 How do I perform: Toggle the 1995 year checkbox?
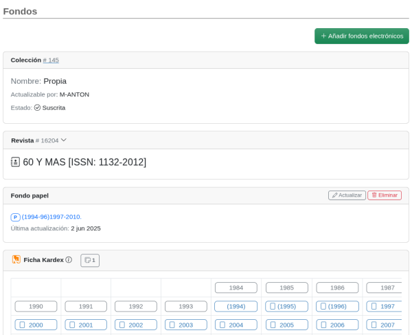pyautogui.click(x=273, y=306)
